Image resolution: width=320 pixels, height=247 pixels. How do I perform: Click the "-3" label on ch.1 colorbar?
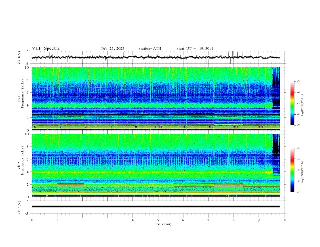point(298,81)
